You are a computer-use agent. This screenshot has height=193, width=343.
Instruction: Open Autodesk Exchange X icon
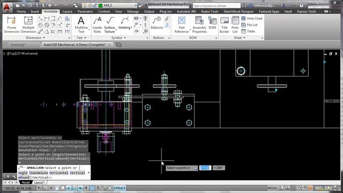coord(282,5)
